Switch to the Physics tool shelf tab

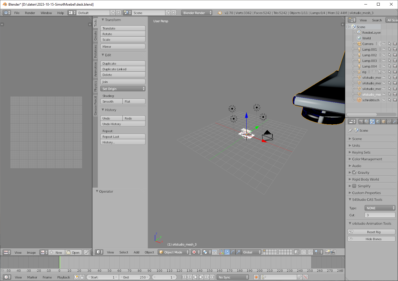tap(95, 86)
